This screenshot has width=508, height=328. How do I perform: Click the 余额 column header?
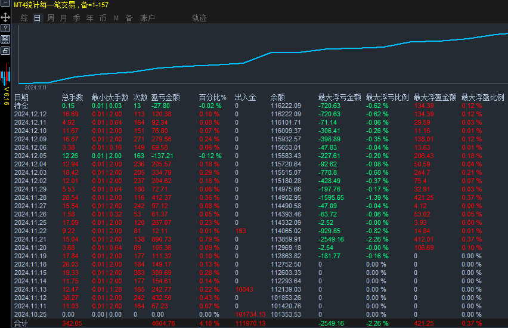(x=278, y=97)
